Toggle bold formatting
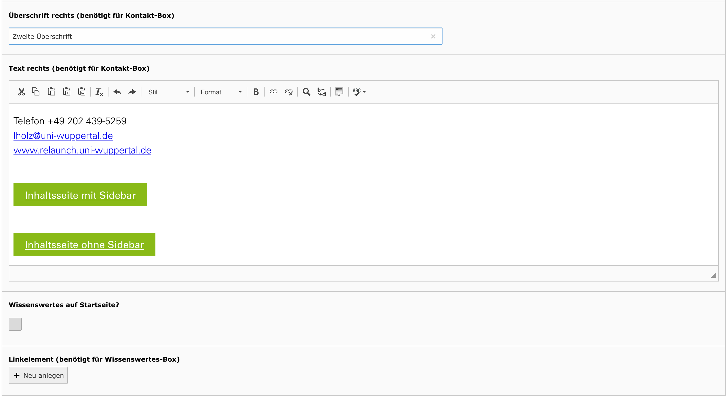This screenshot has height=398, width=728. pos(256,92)
